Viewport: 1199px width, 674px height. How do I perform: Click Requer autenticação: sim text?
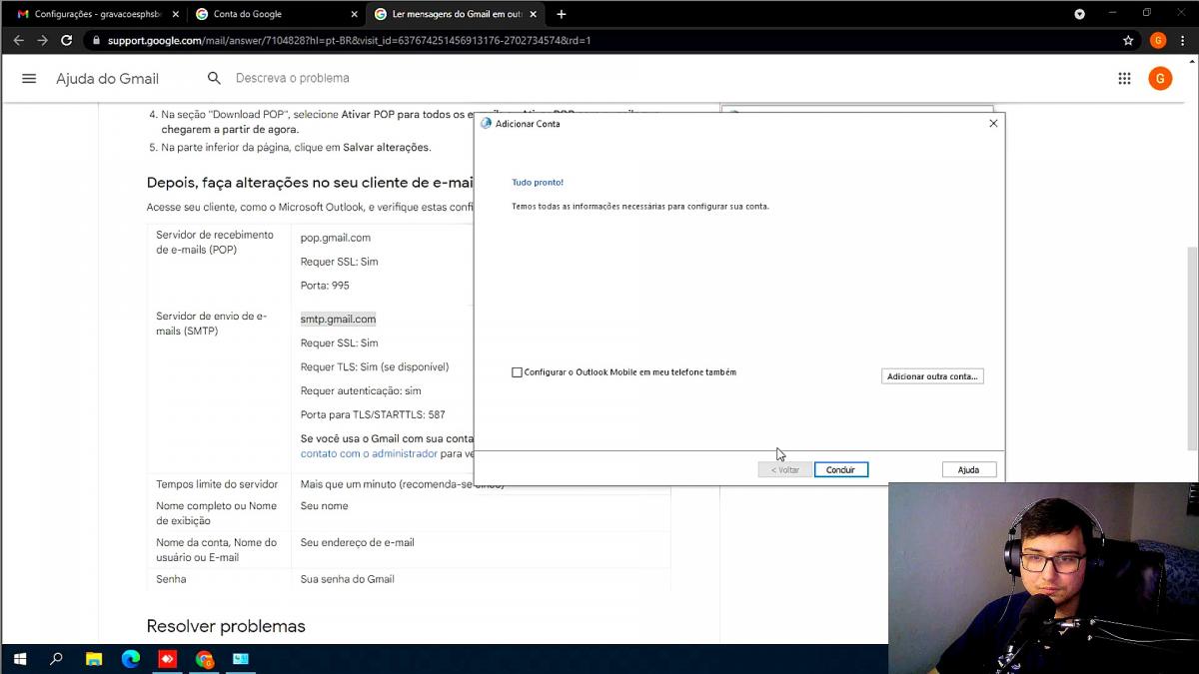[x=361, y=390]
